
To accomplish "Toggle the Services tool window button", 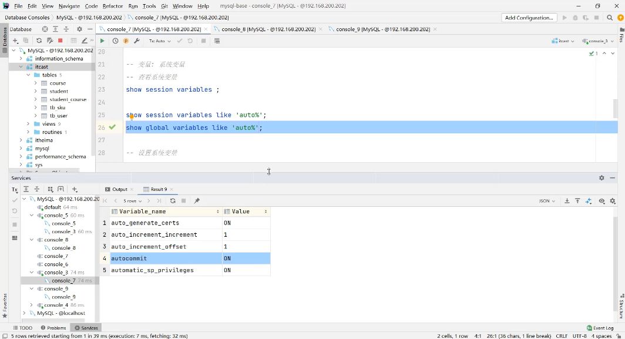I will (85, 328).
